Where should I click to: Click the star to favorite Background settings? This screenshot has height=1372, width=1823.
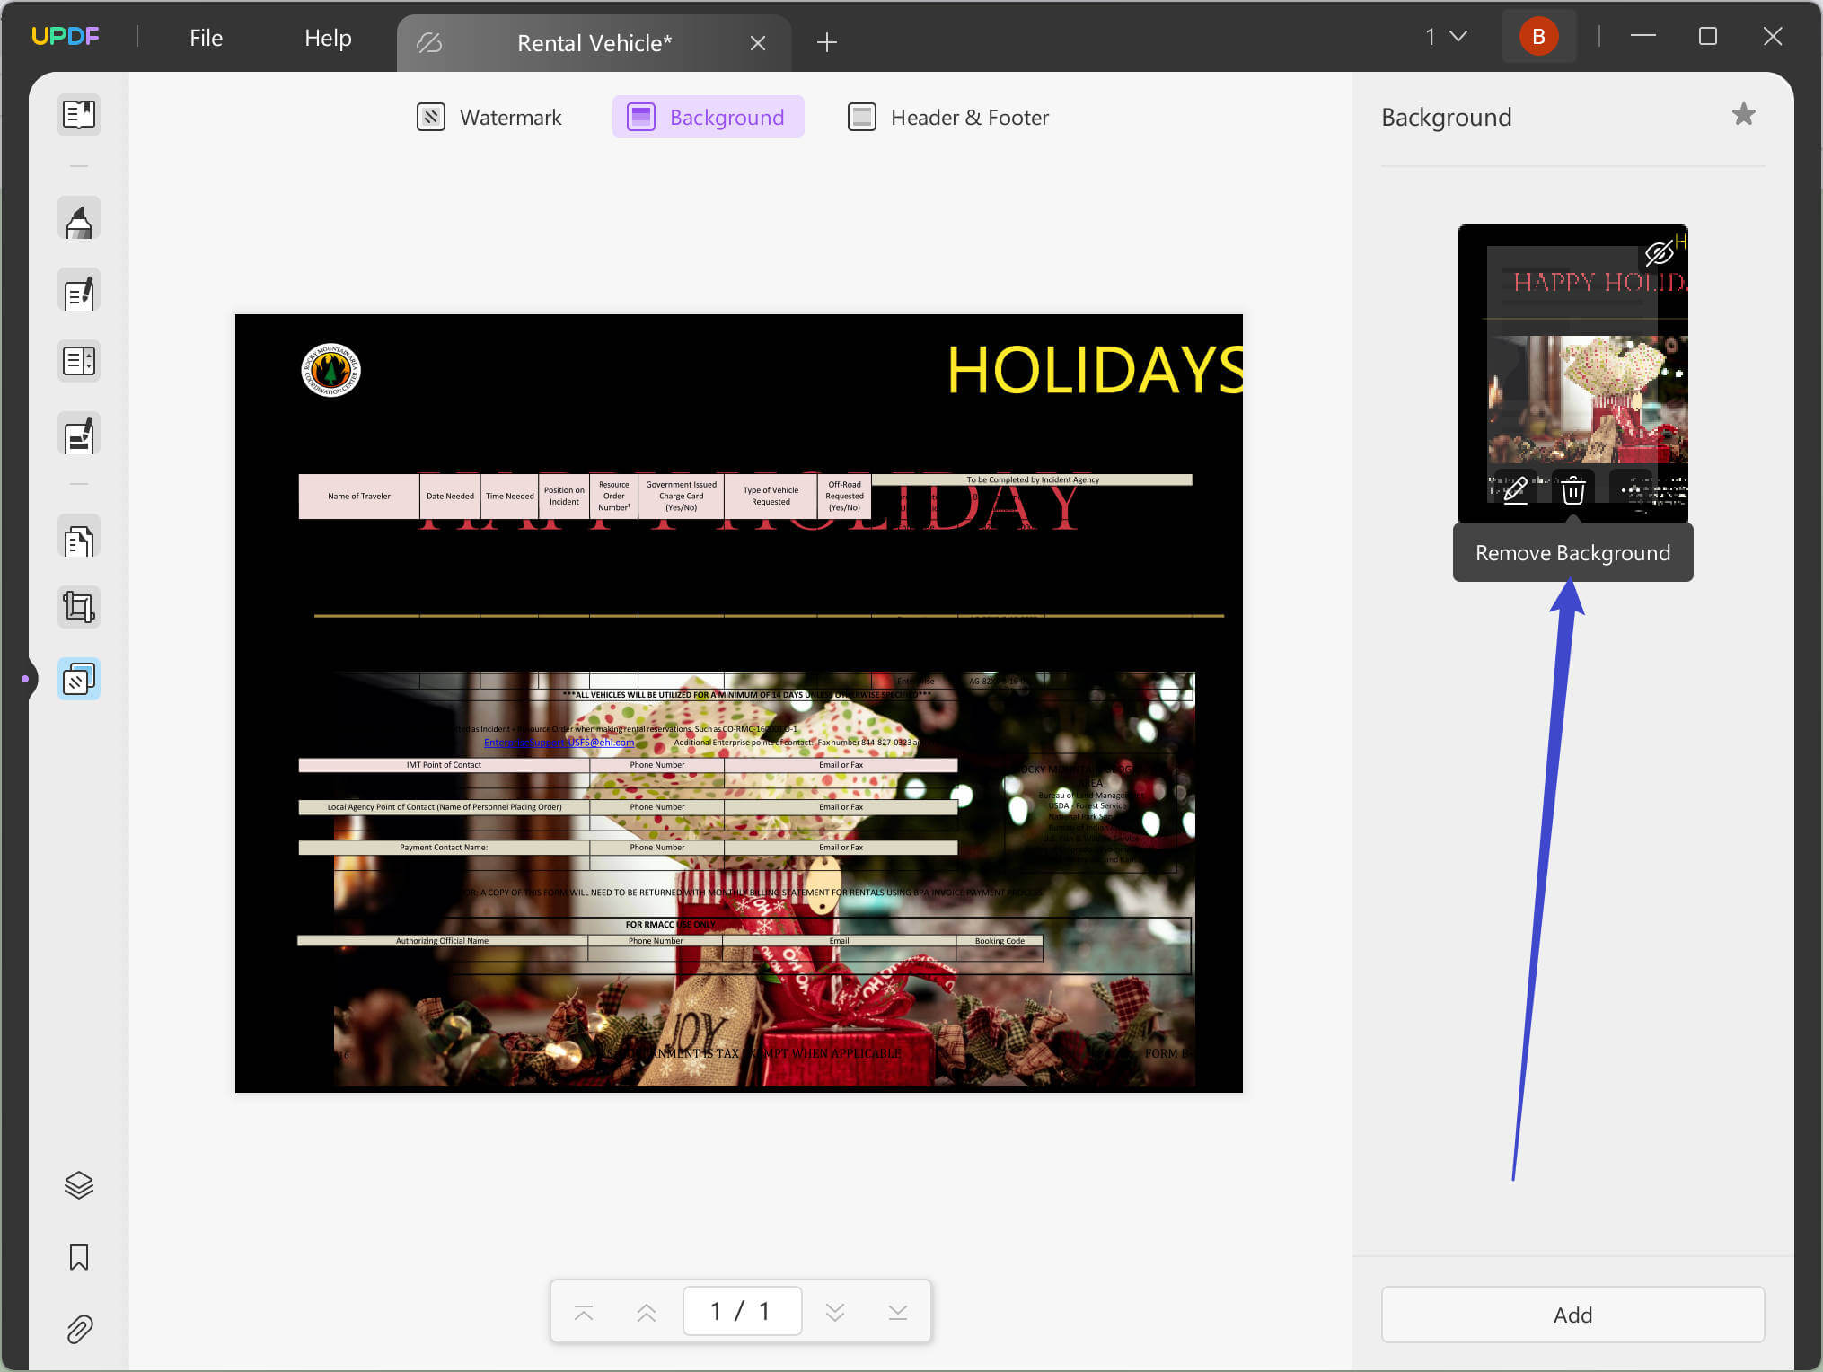[x=1744, y=114]
